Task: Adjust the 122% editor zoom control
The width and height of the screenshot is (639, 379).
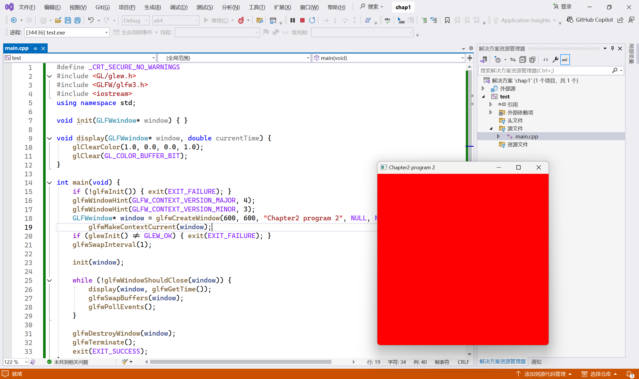Action: coord(15,362)
